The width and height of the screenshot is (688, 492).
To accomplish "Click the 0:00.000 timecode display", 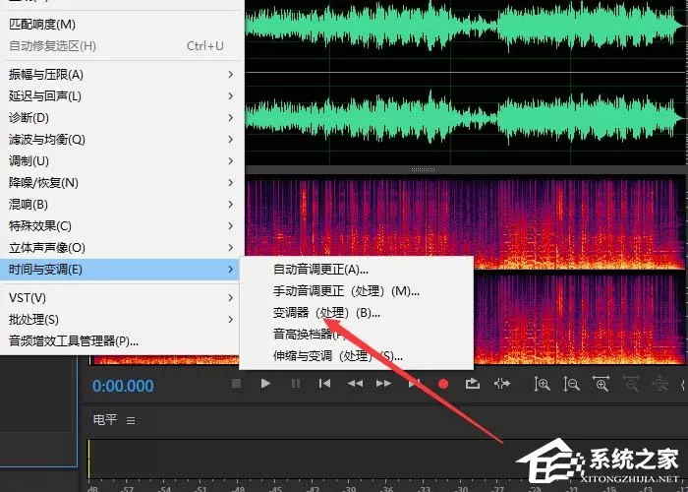I will click(123, 386).
